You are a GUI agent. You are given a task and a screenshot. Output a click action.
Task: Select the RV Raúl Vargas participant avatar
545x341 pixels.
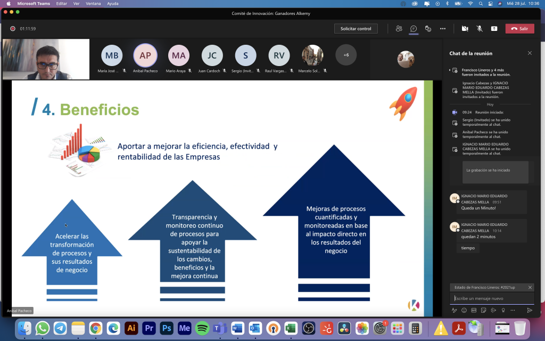279,55
